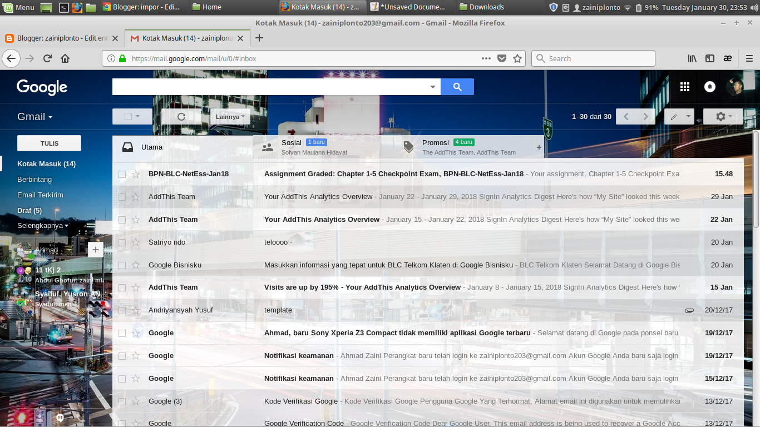The width and height of the screenshot is (760, 427).
Task: Open page actions three-dot menu
Action: [x=486, y=58]
